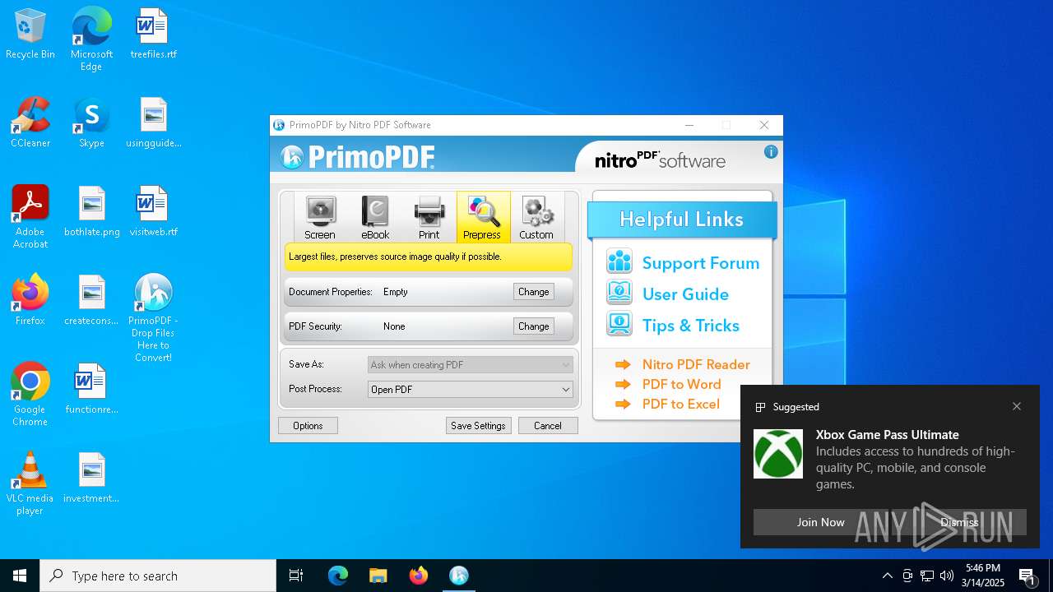Open the User Guide link

(685, 294)
